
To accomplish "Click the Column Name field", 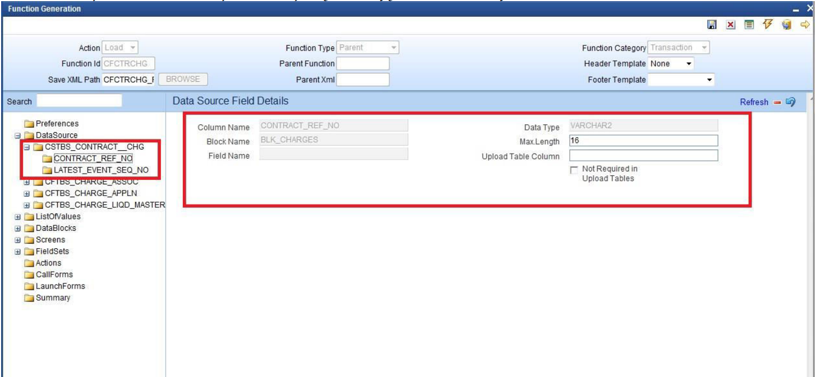I will pyautogui.click(x=334, y=126).
